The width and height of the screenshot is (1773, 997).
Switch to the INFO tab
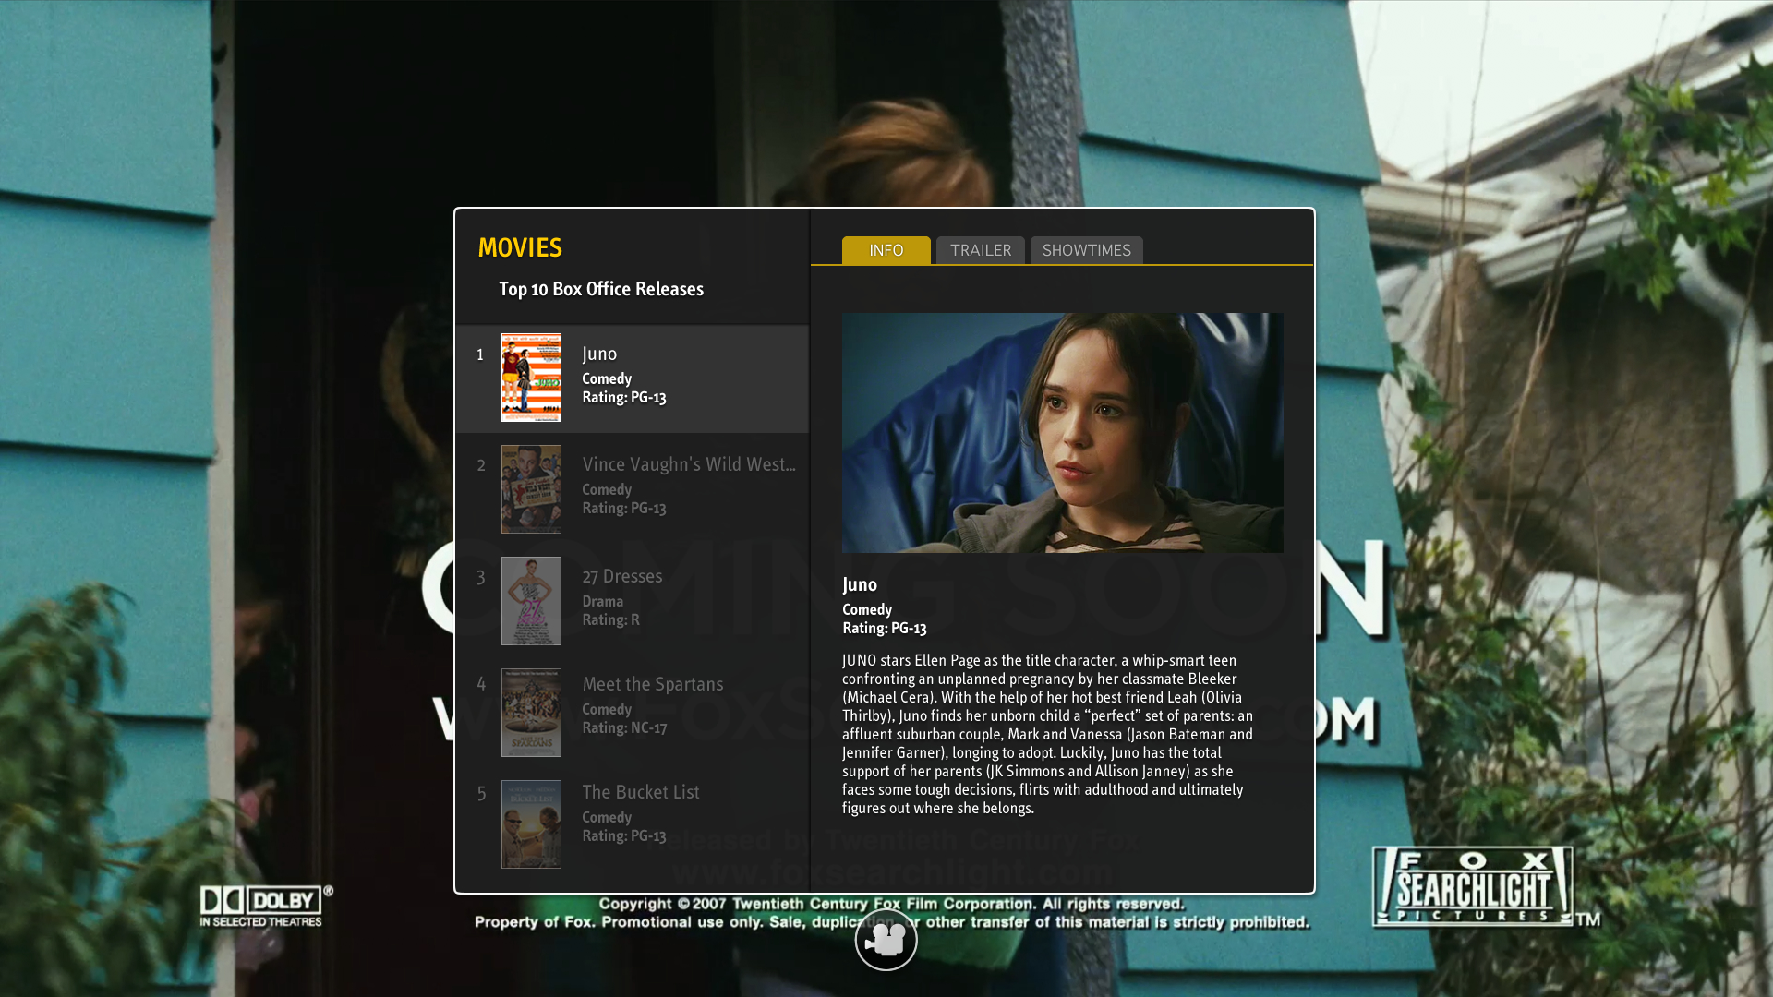tap(886, 250)
